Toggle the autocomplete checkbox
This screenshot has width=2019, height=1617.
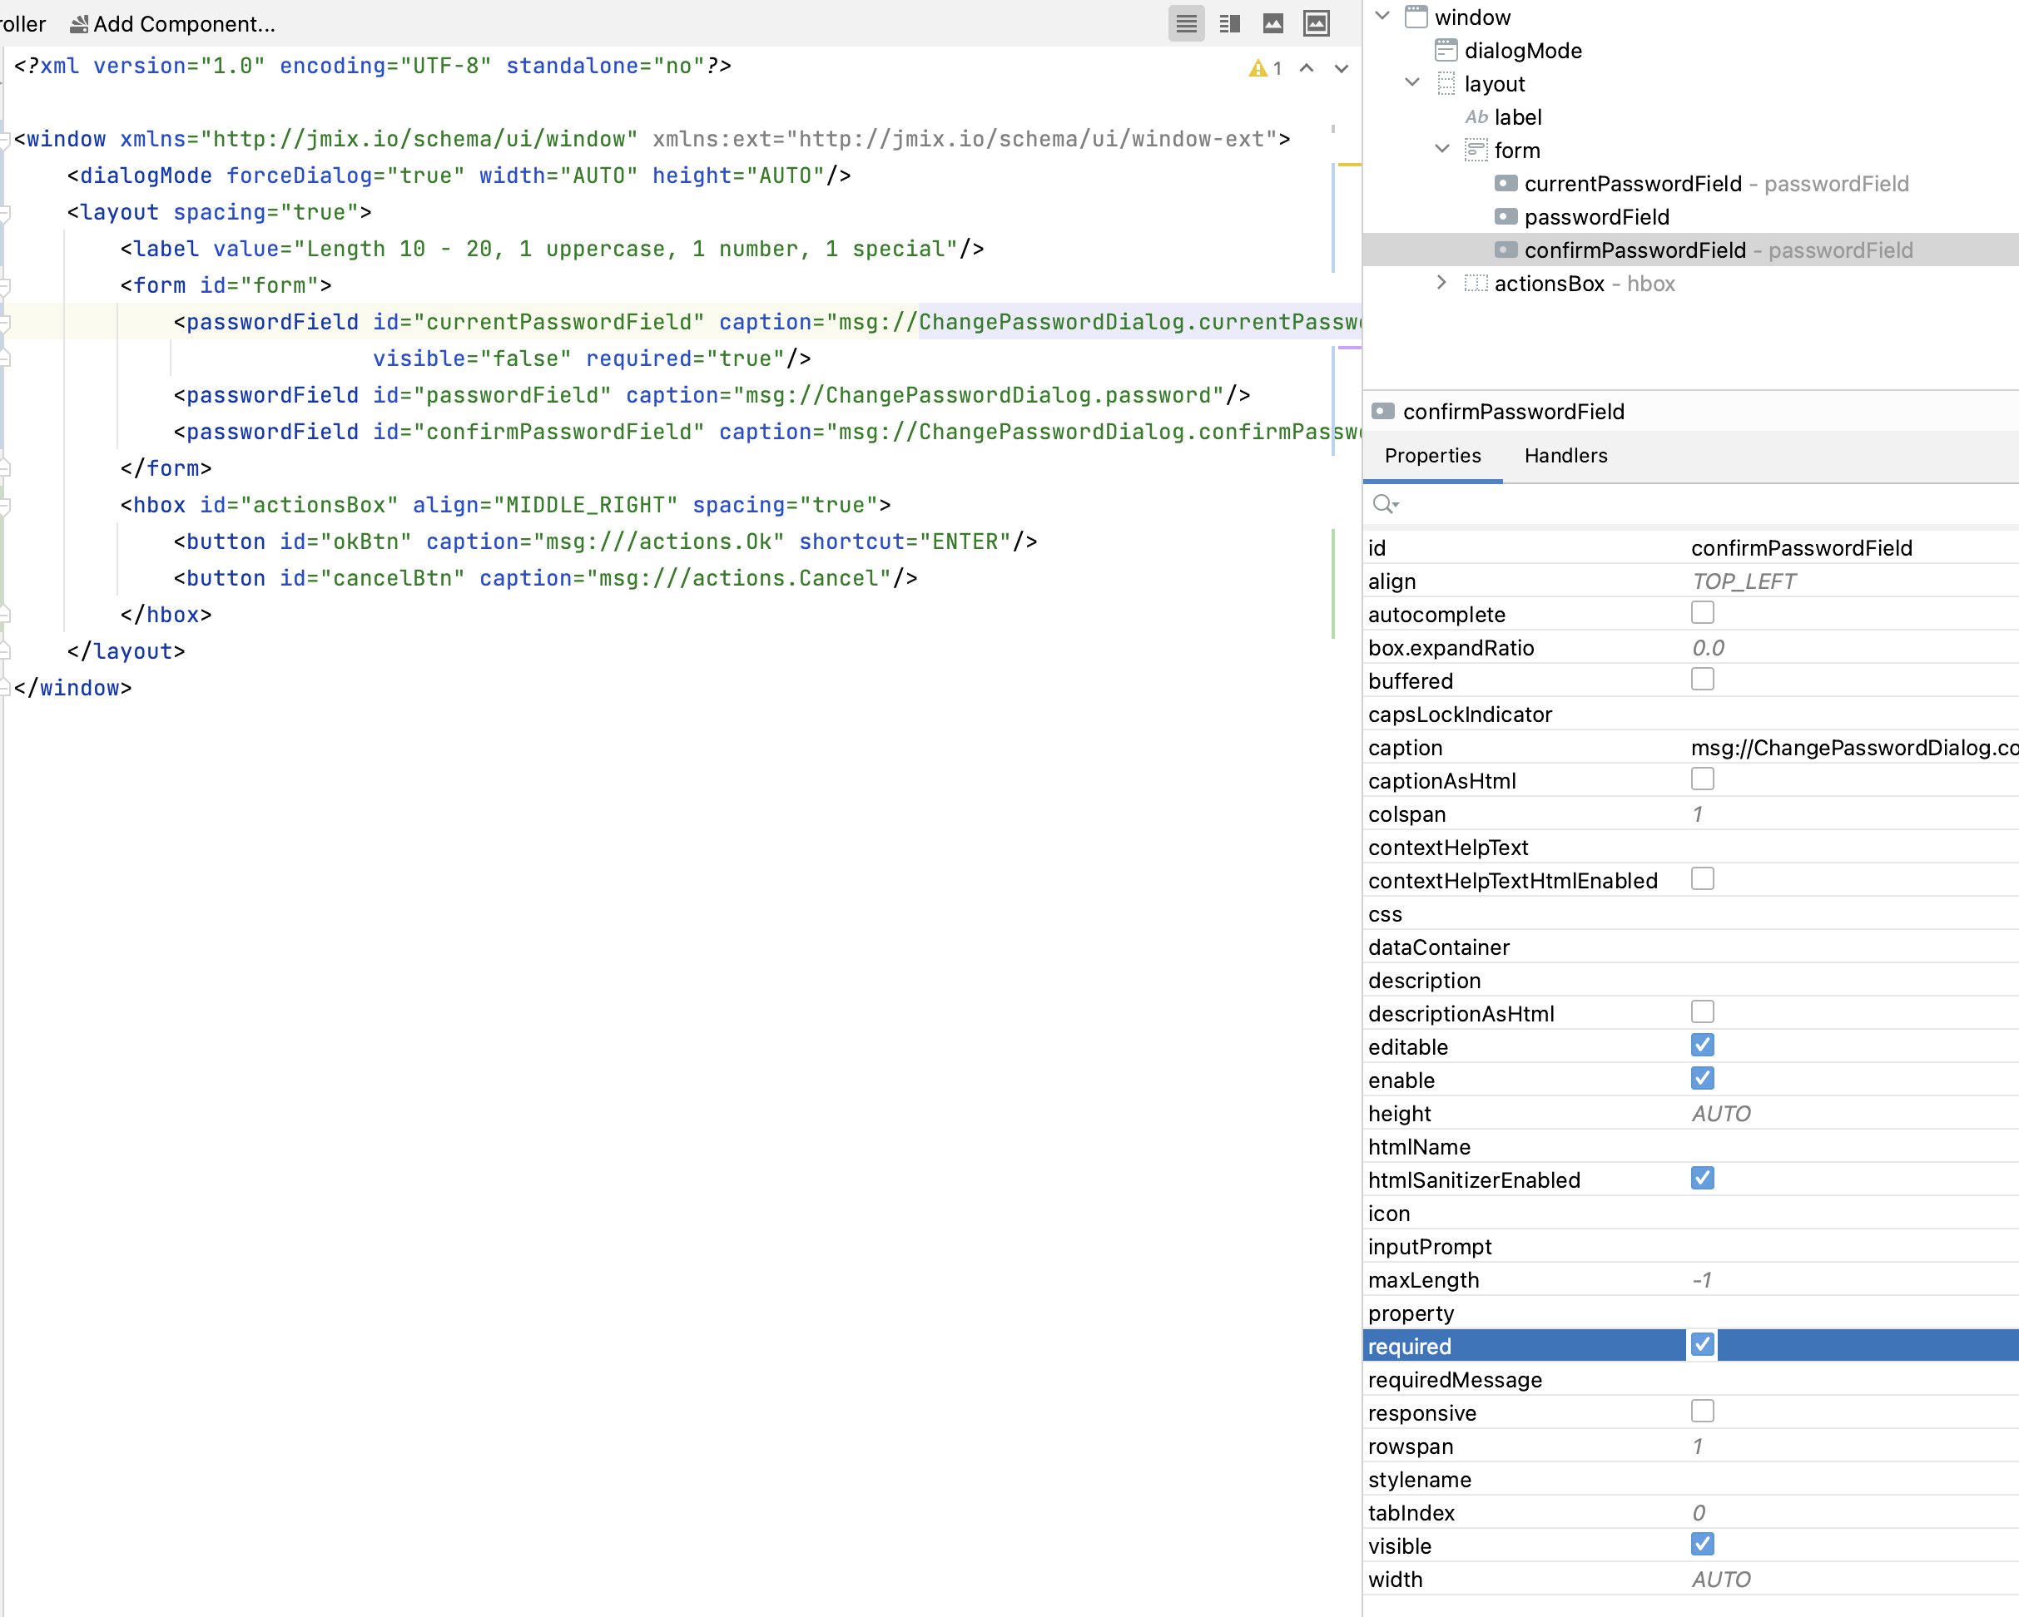[1703, 613]
